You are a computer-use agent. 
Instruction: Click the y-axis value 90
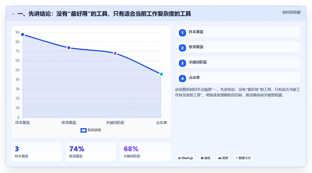pos(18,32)
